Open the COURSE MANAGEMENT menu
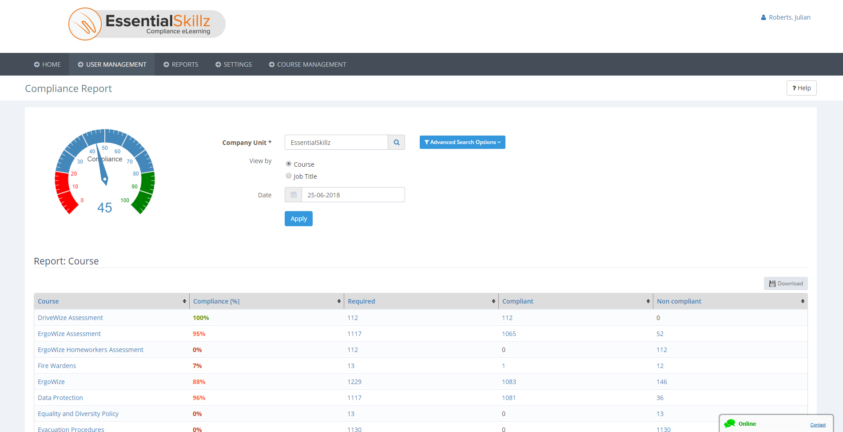Image resolution: width=843 pixels, height=432 pixels. pos(307,64)
